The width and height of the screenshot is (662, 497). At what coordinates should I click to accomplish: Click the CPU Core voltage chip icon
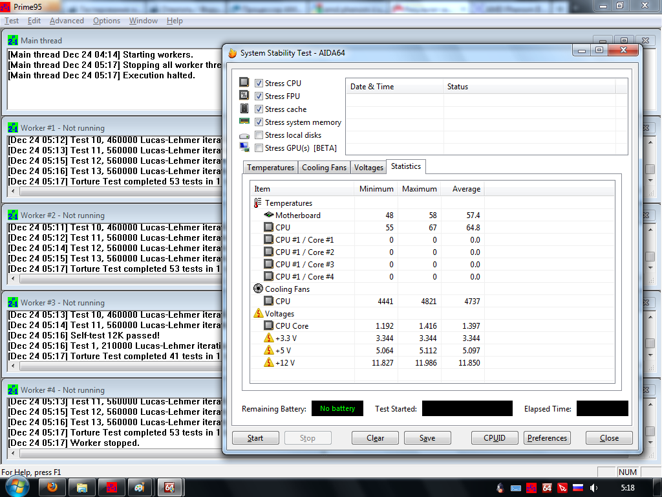pyautogui.click(x=268, y=326)
